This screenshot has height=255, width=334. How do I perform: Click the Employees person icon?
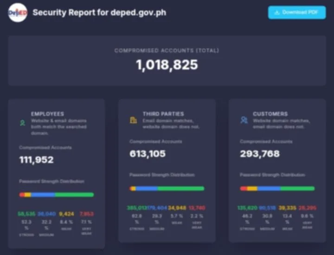(x=22, y=124)
